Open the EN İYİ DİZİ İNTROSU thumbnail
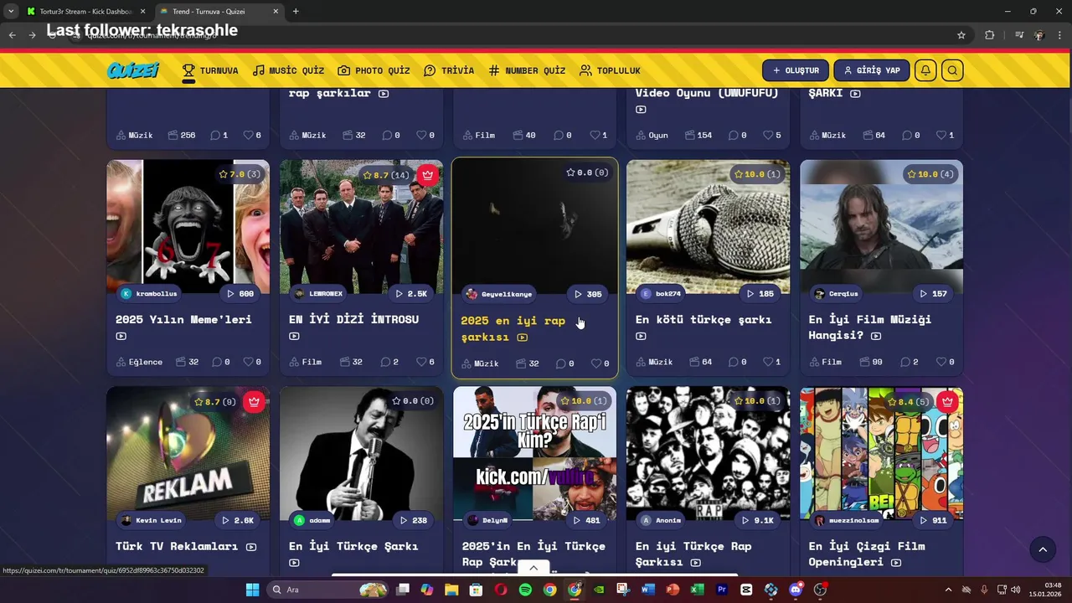 point(361,226)
